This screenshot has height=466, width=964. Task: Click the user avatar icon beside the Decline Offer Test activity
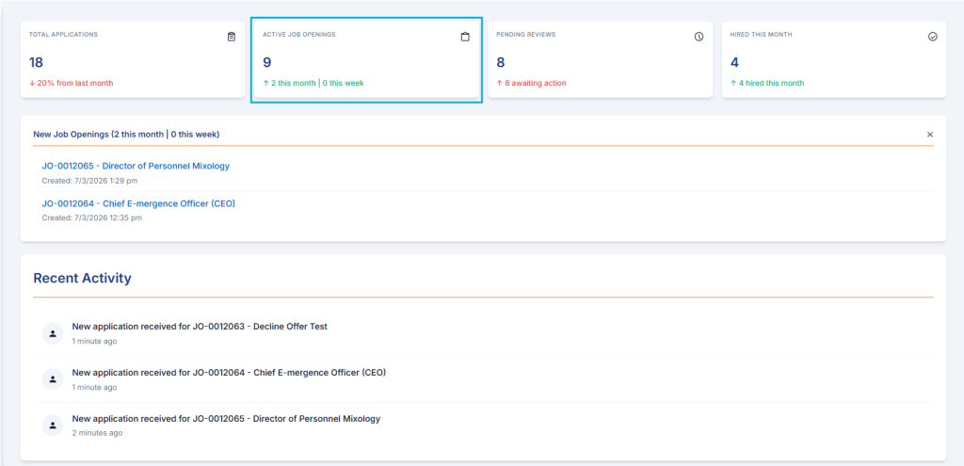click(53, 333)
